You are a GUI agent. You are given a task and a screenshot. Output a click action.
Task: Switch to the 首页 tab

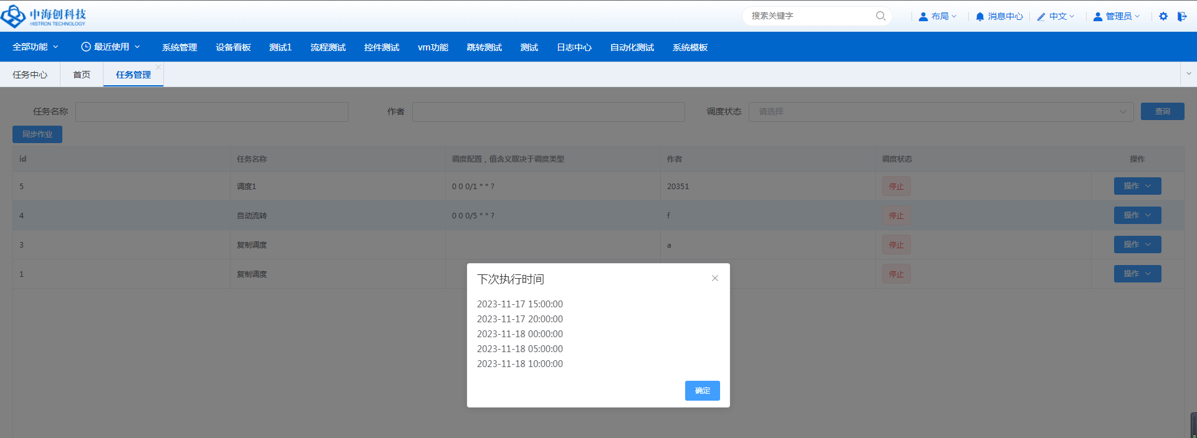click(82, 75)
